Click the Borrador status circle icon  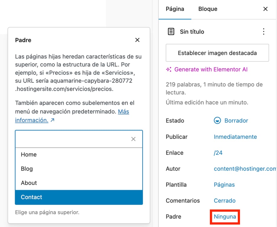(218, 121)
